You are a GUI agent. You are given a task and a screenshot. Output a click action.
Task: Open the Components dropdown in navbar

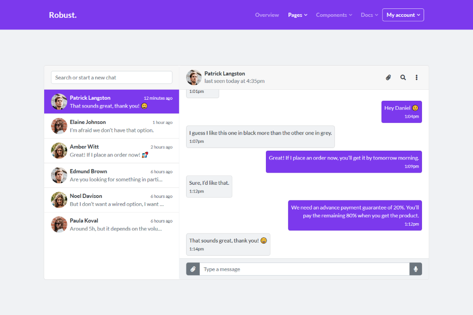coord(334,15)
